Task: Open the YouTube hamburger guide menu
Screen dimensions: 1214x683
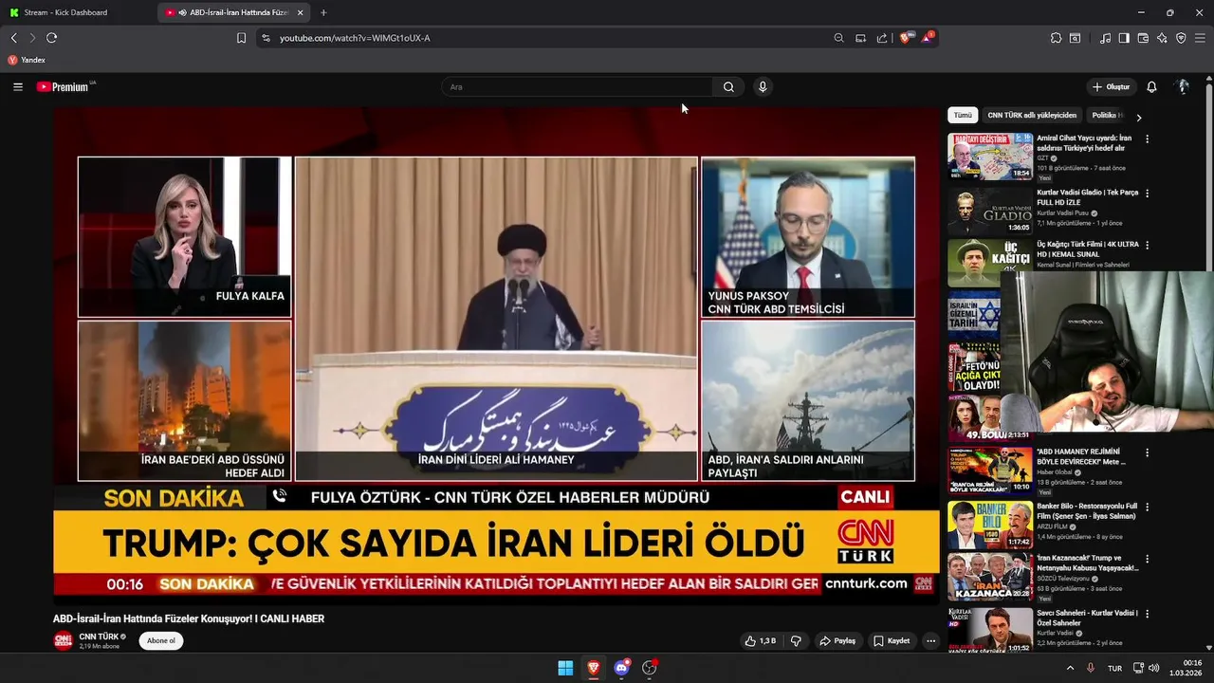Action: coord(17,86)
